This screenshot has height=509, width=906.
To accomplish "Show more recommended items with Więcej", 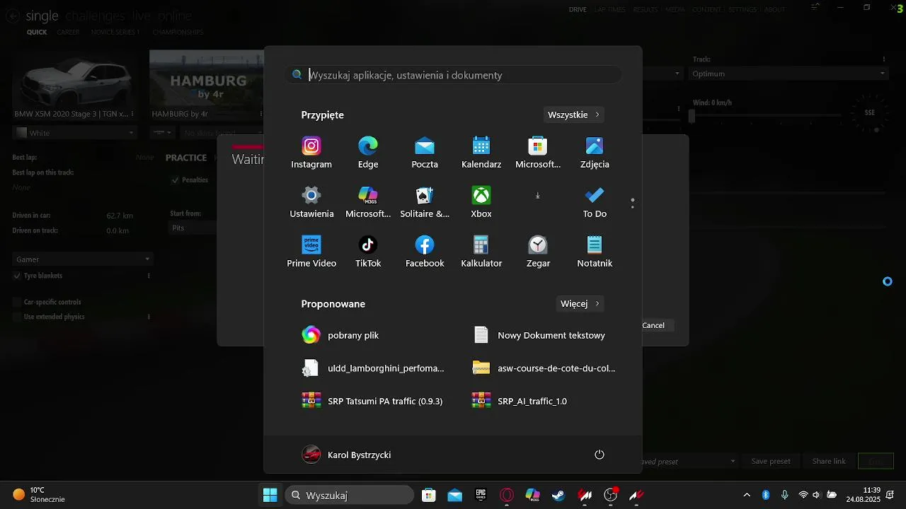I will pos(580,304).
